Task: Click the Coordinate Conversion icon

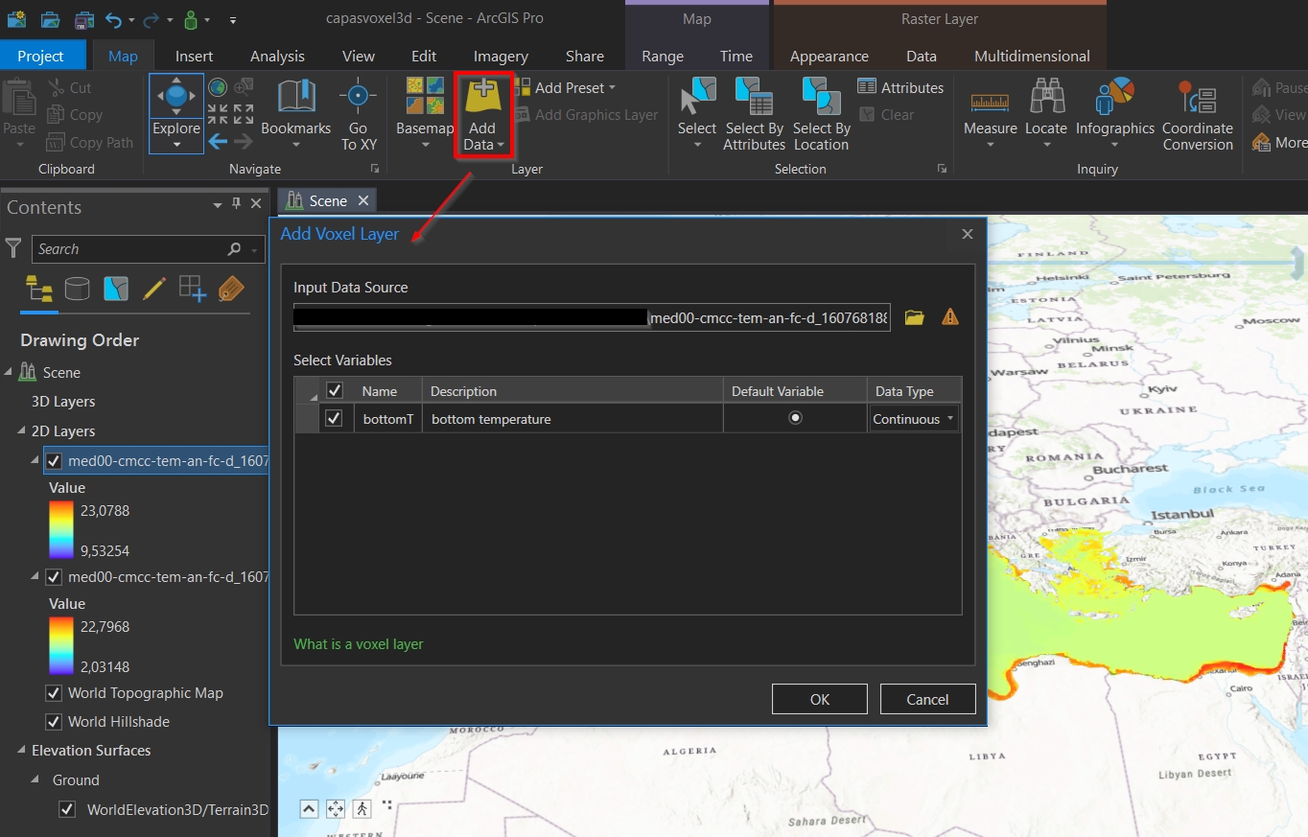Action: (1197, 97)
